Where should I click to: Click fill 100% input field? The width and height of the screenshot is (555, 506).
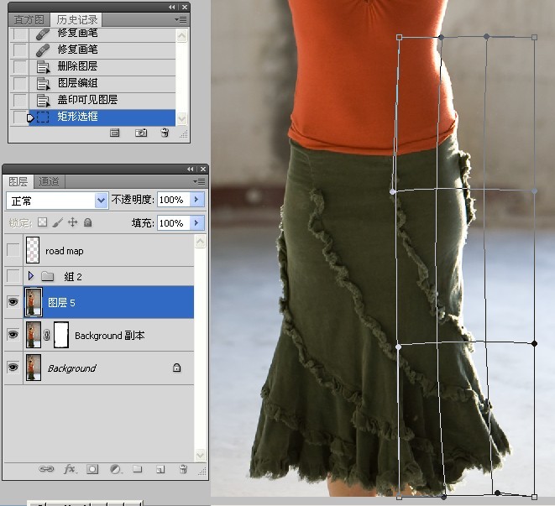pyautogui.click(x=174, y=223)
